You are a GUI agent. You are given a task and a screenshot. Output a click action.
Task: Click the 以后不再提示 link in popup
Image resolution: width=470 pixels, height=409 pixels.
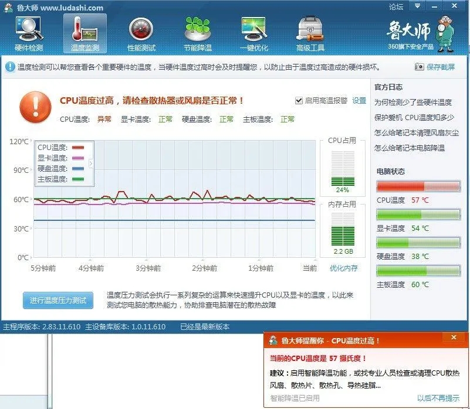click(438, 398)
